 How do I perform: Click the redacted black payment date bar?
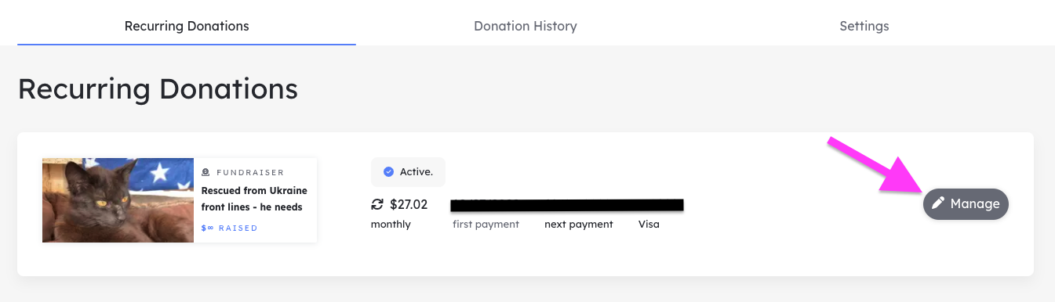[x=567, y=204]
